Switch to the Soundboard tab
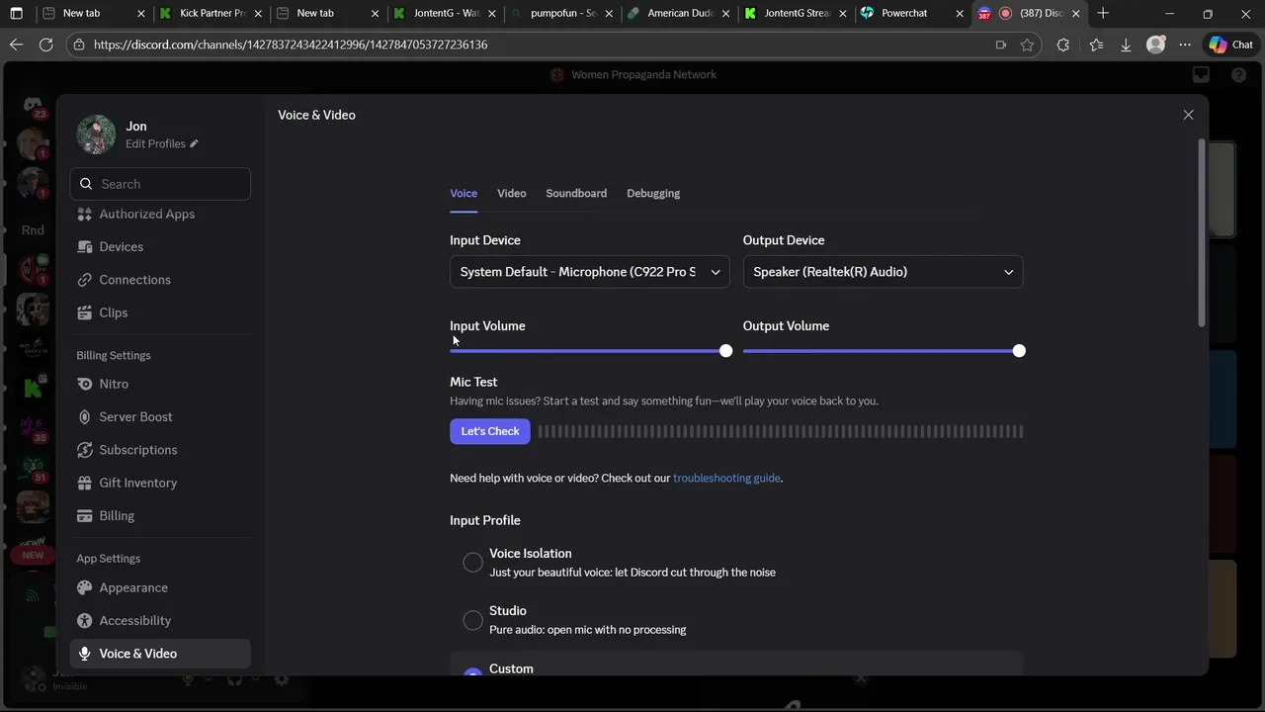The height and width of the screenshot is (712, 1265). (x=576, y=193)
